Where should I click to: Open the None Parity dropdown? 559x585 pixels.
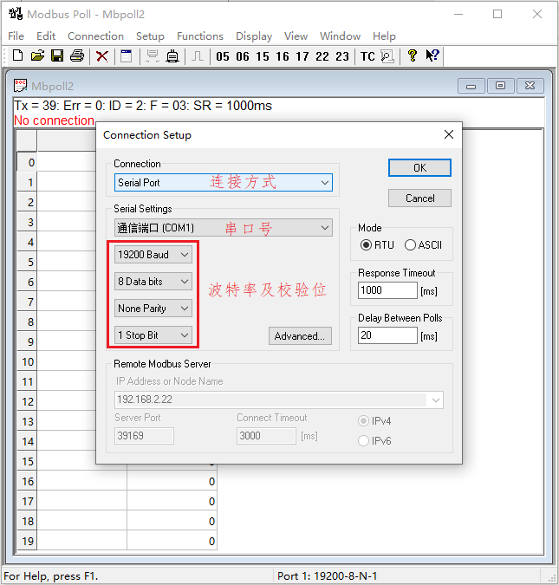153,309
